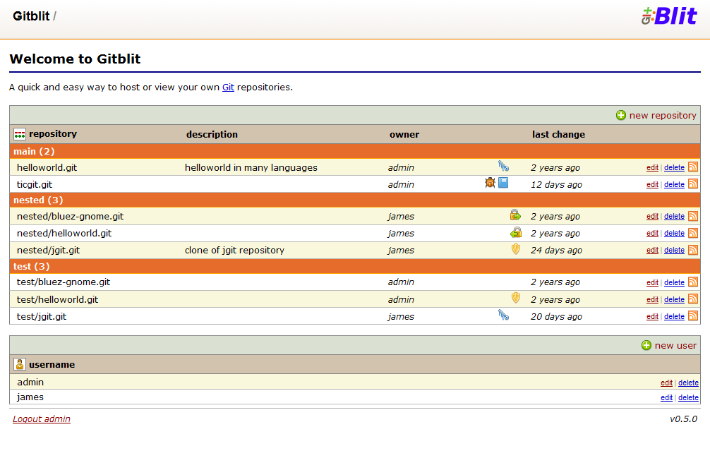The image size is (710, 463).
Task: Select the james username row text
Action: (30, 397)
